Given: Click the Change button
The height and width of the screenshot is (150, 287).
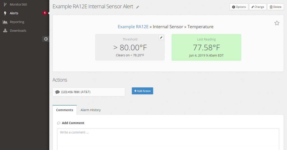Looking at the screenshot, I should click(x=258, y=7).
